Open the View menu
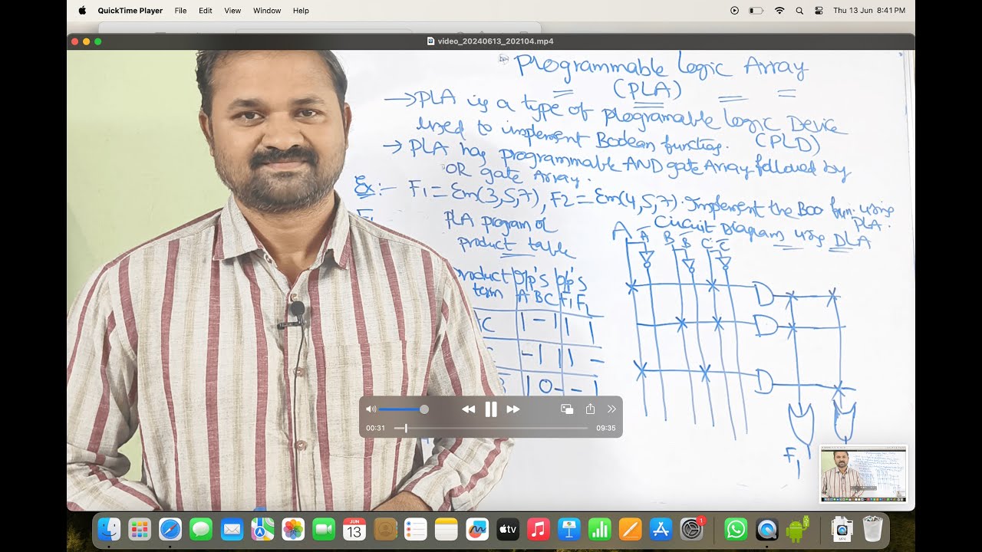Screen dimensions: 982x552 coord(232,11)
